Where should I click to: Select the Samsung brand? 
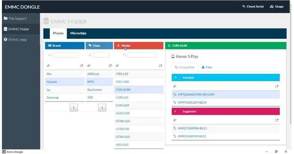click(65, 98)
